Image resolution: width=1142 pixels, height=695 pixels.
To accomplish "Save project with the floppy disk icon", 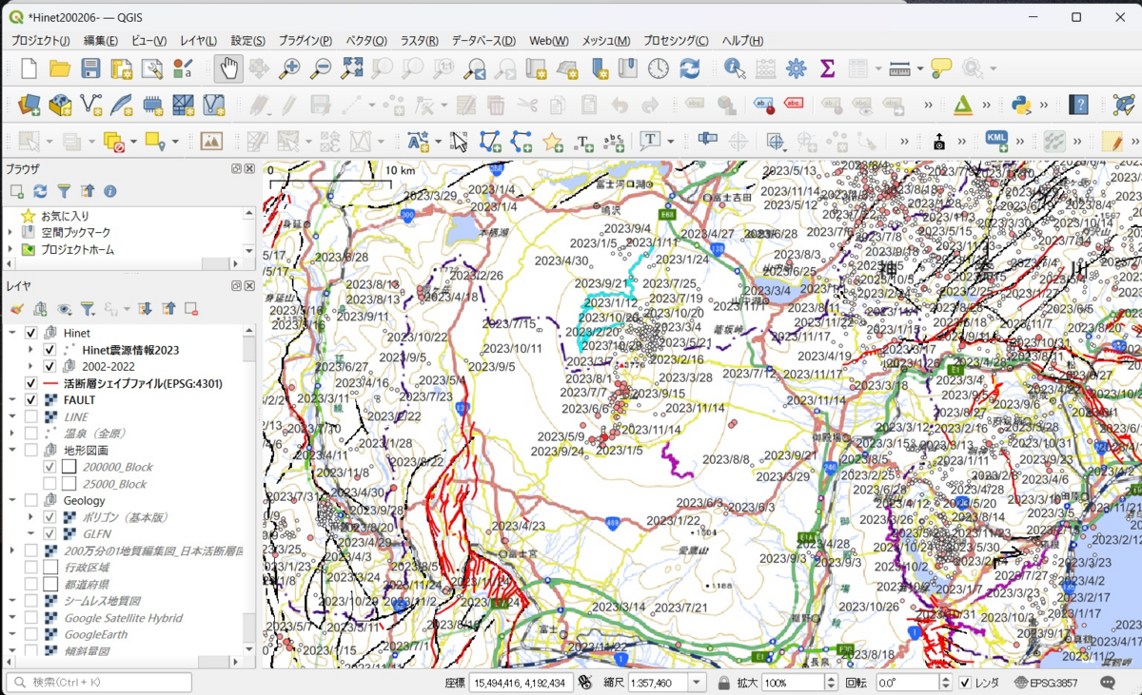I will 90,68.
